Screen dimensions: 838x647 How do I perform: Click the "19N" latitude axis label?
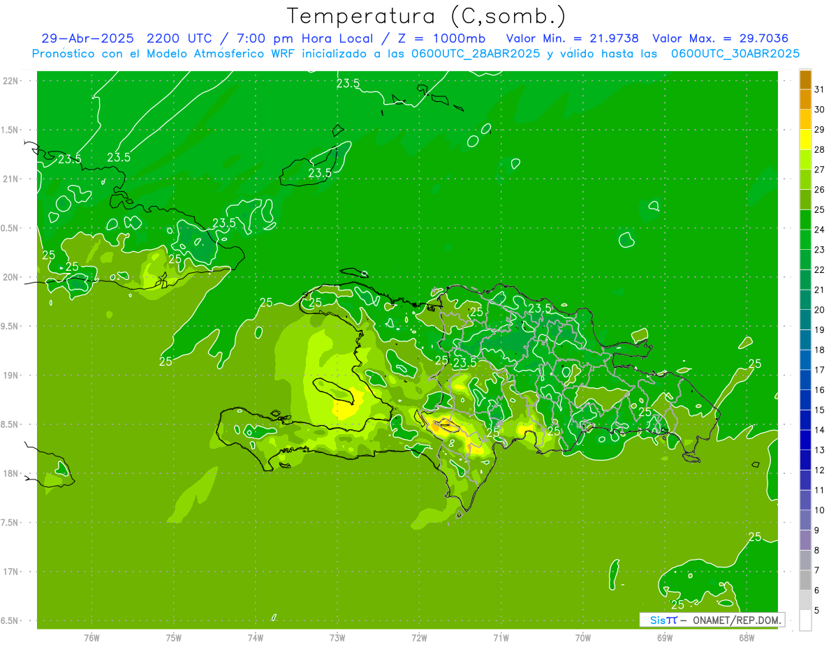tap(11, 375)
